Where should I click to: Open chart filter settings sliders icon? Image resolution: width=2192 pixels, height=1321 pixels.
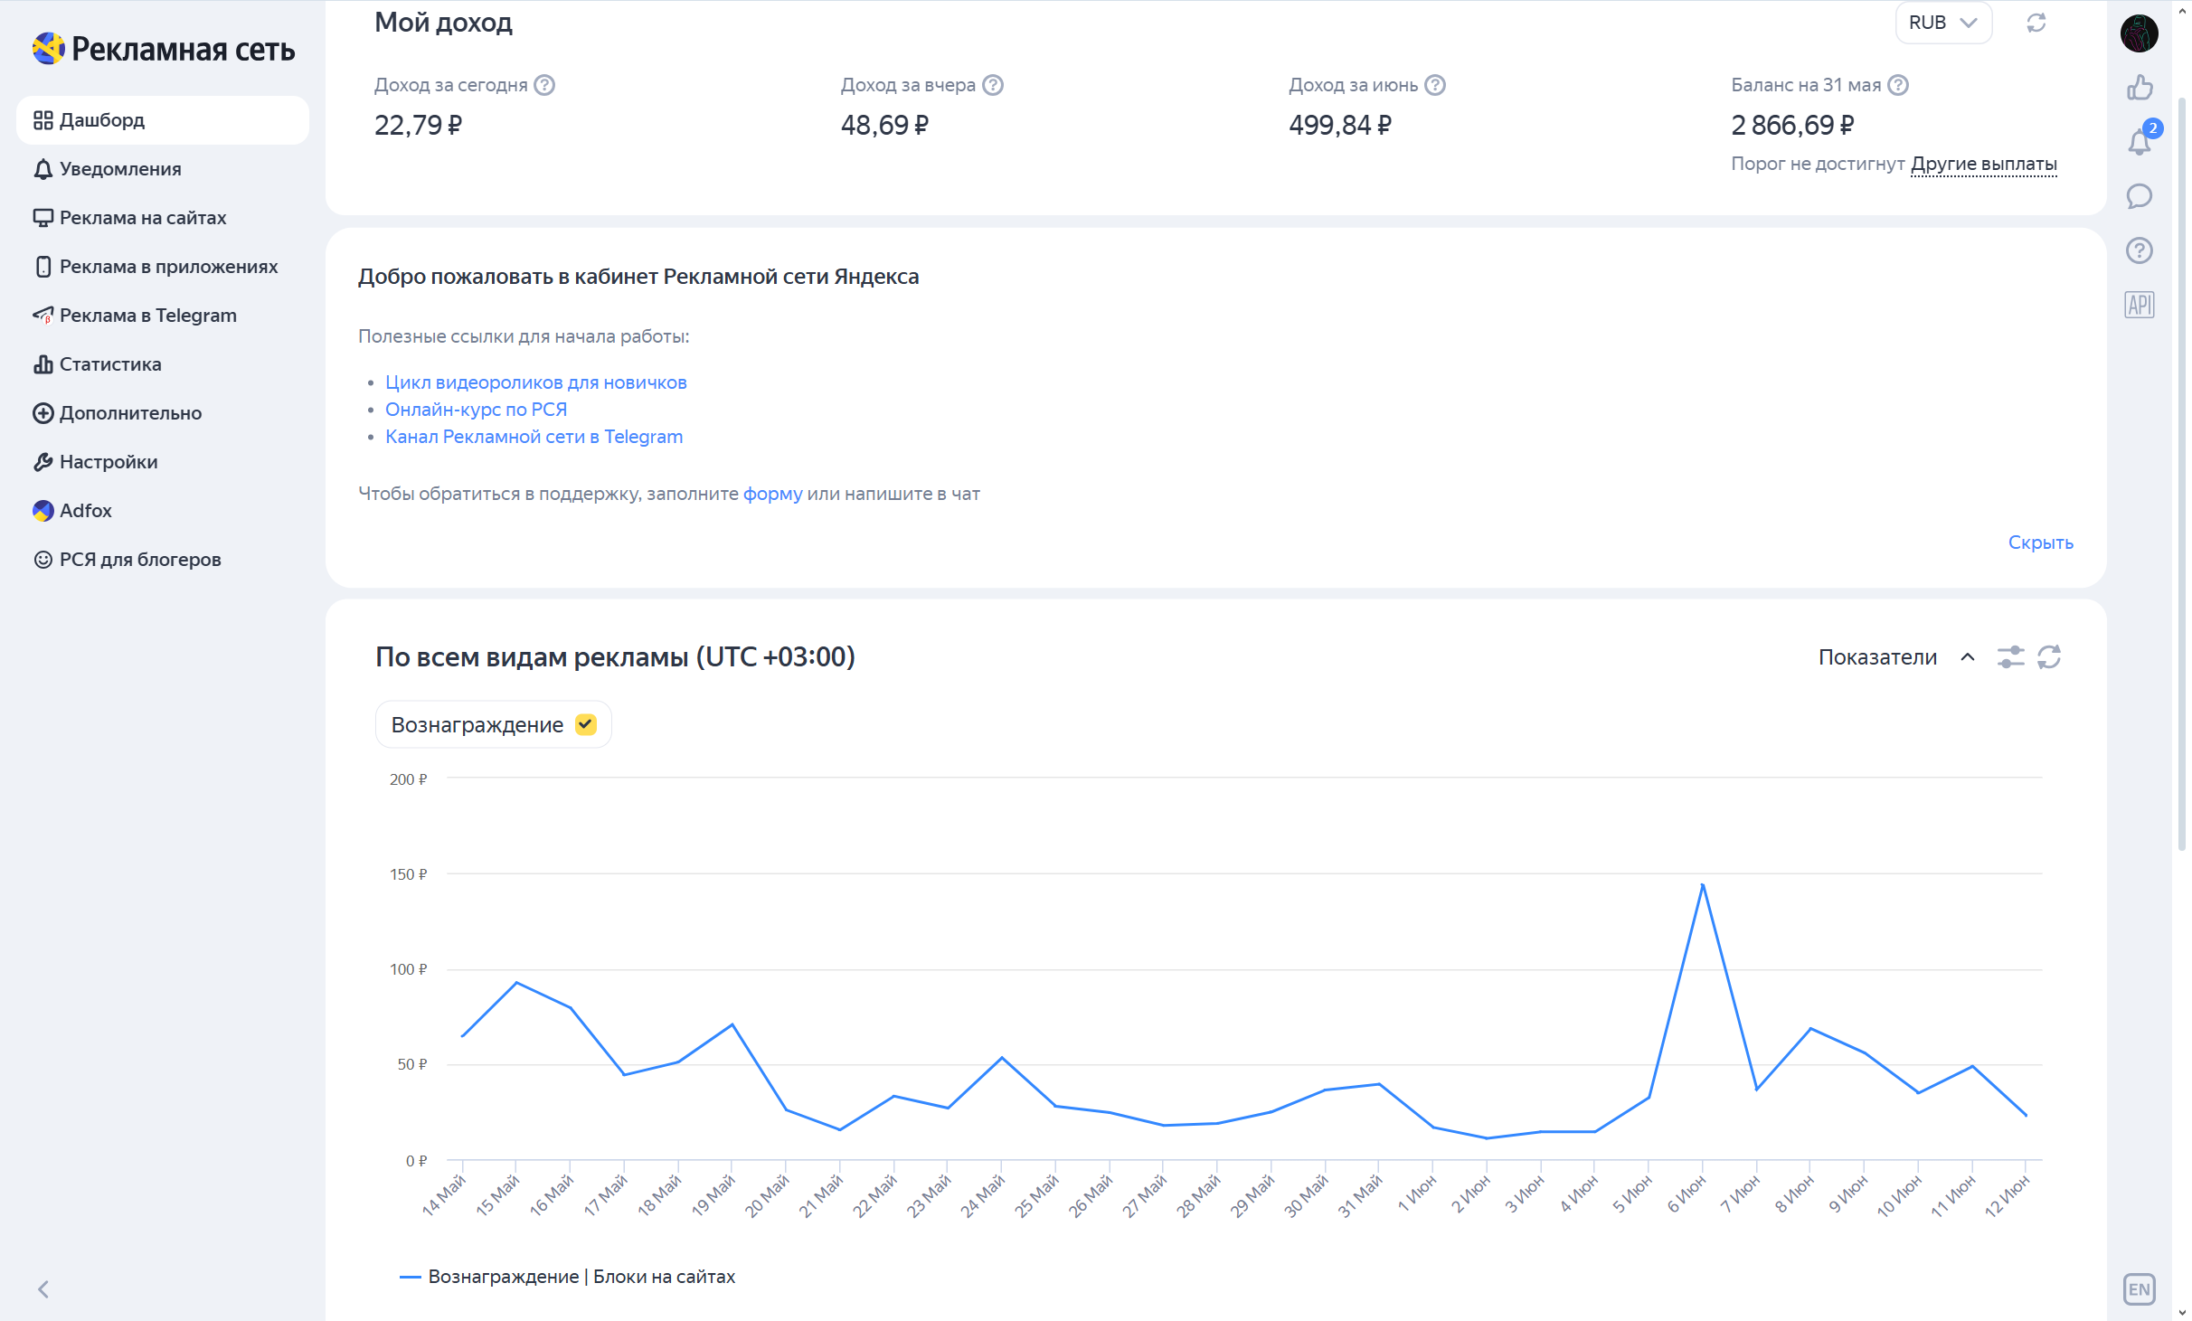[x=2010, y=657]
